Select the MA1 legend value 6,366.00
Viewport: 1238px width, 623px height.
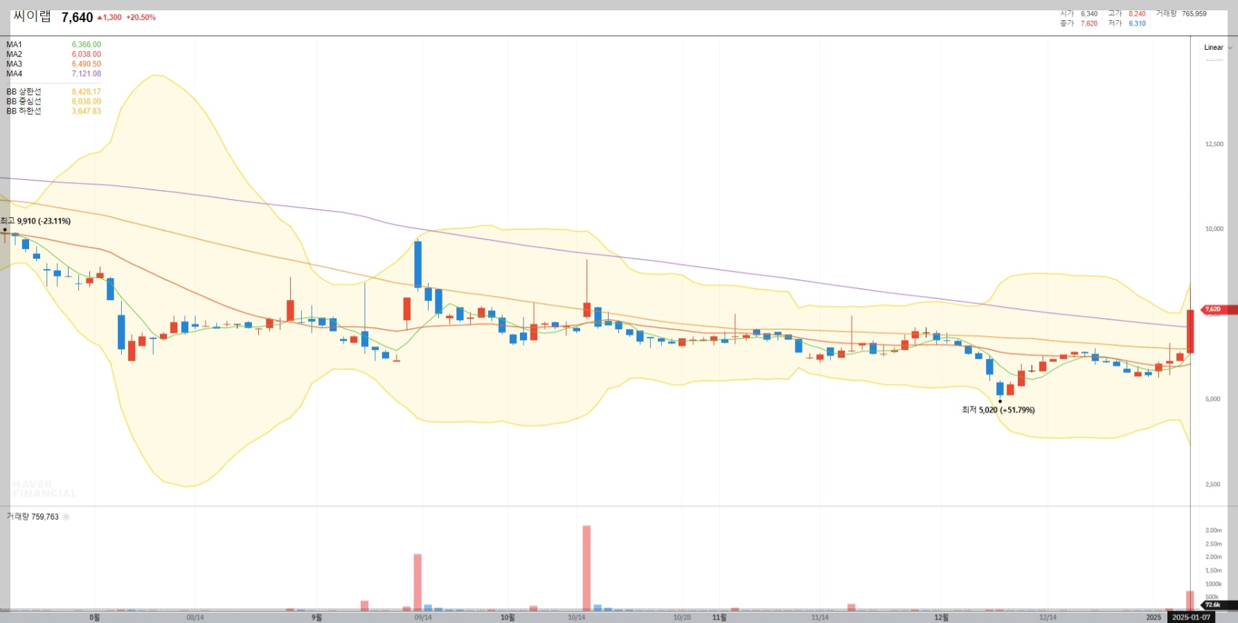pos(87,44)
